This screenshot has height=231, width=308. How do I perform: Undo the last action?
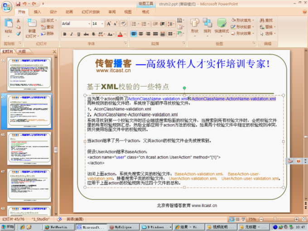pyautogui.click(x=24, y=4)
